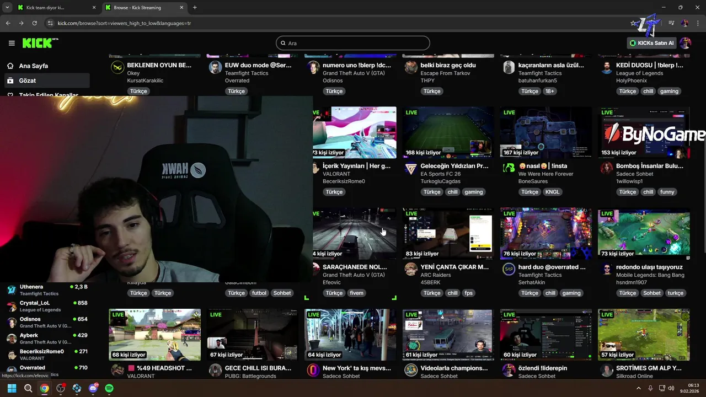Open Geleceğin Yıldızları stream title
Viewport: 706px width, 397px height.
(x=454, y=166)
